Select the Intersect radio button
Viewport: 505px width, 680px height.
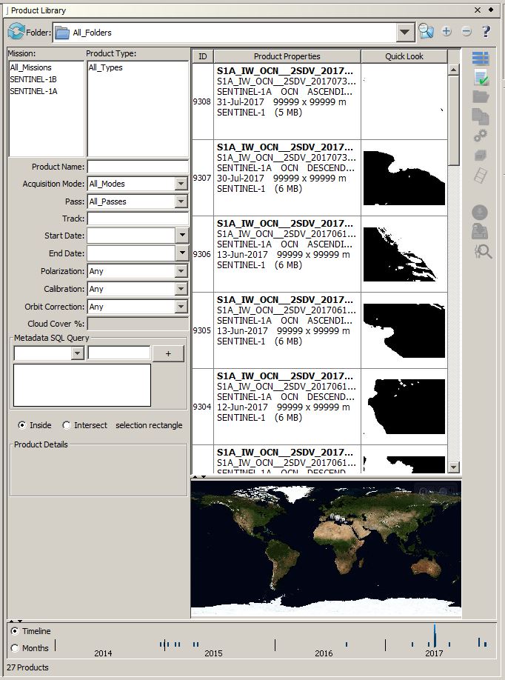pyautogui.click(x=66, y=425)
